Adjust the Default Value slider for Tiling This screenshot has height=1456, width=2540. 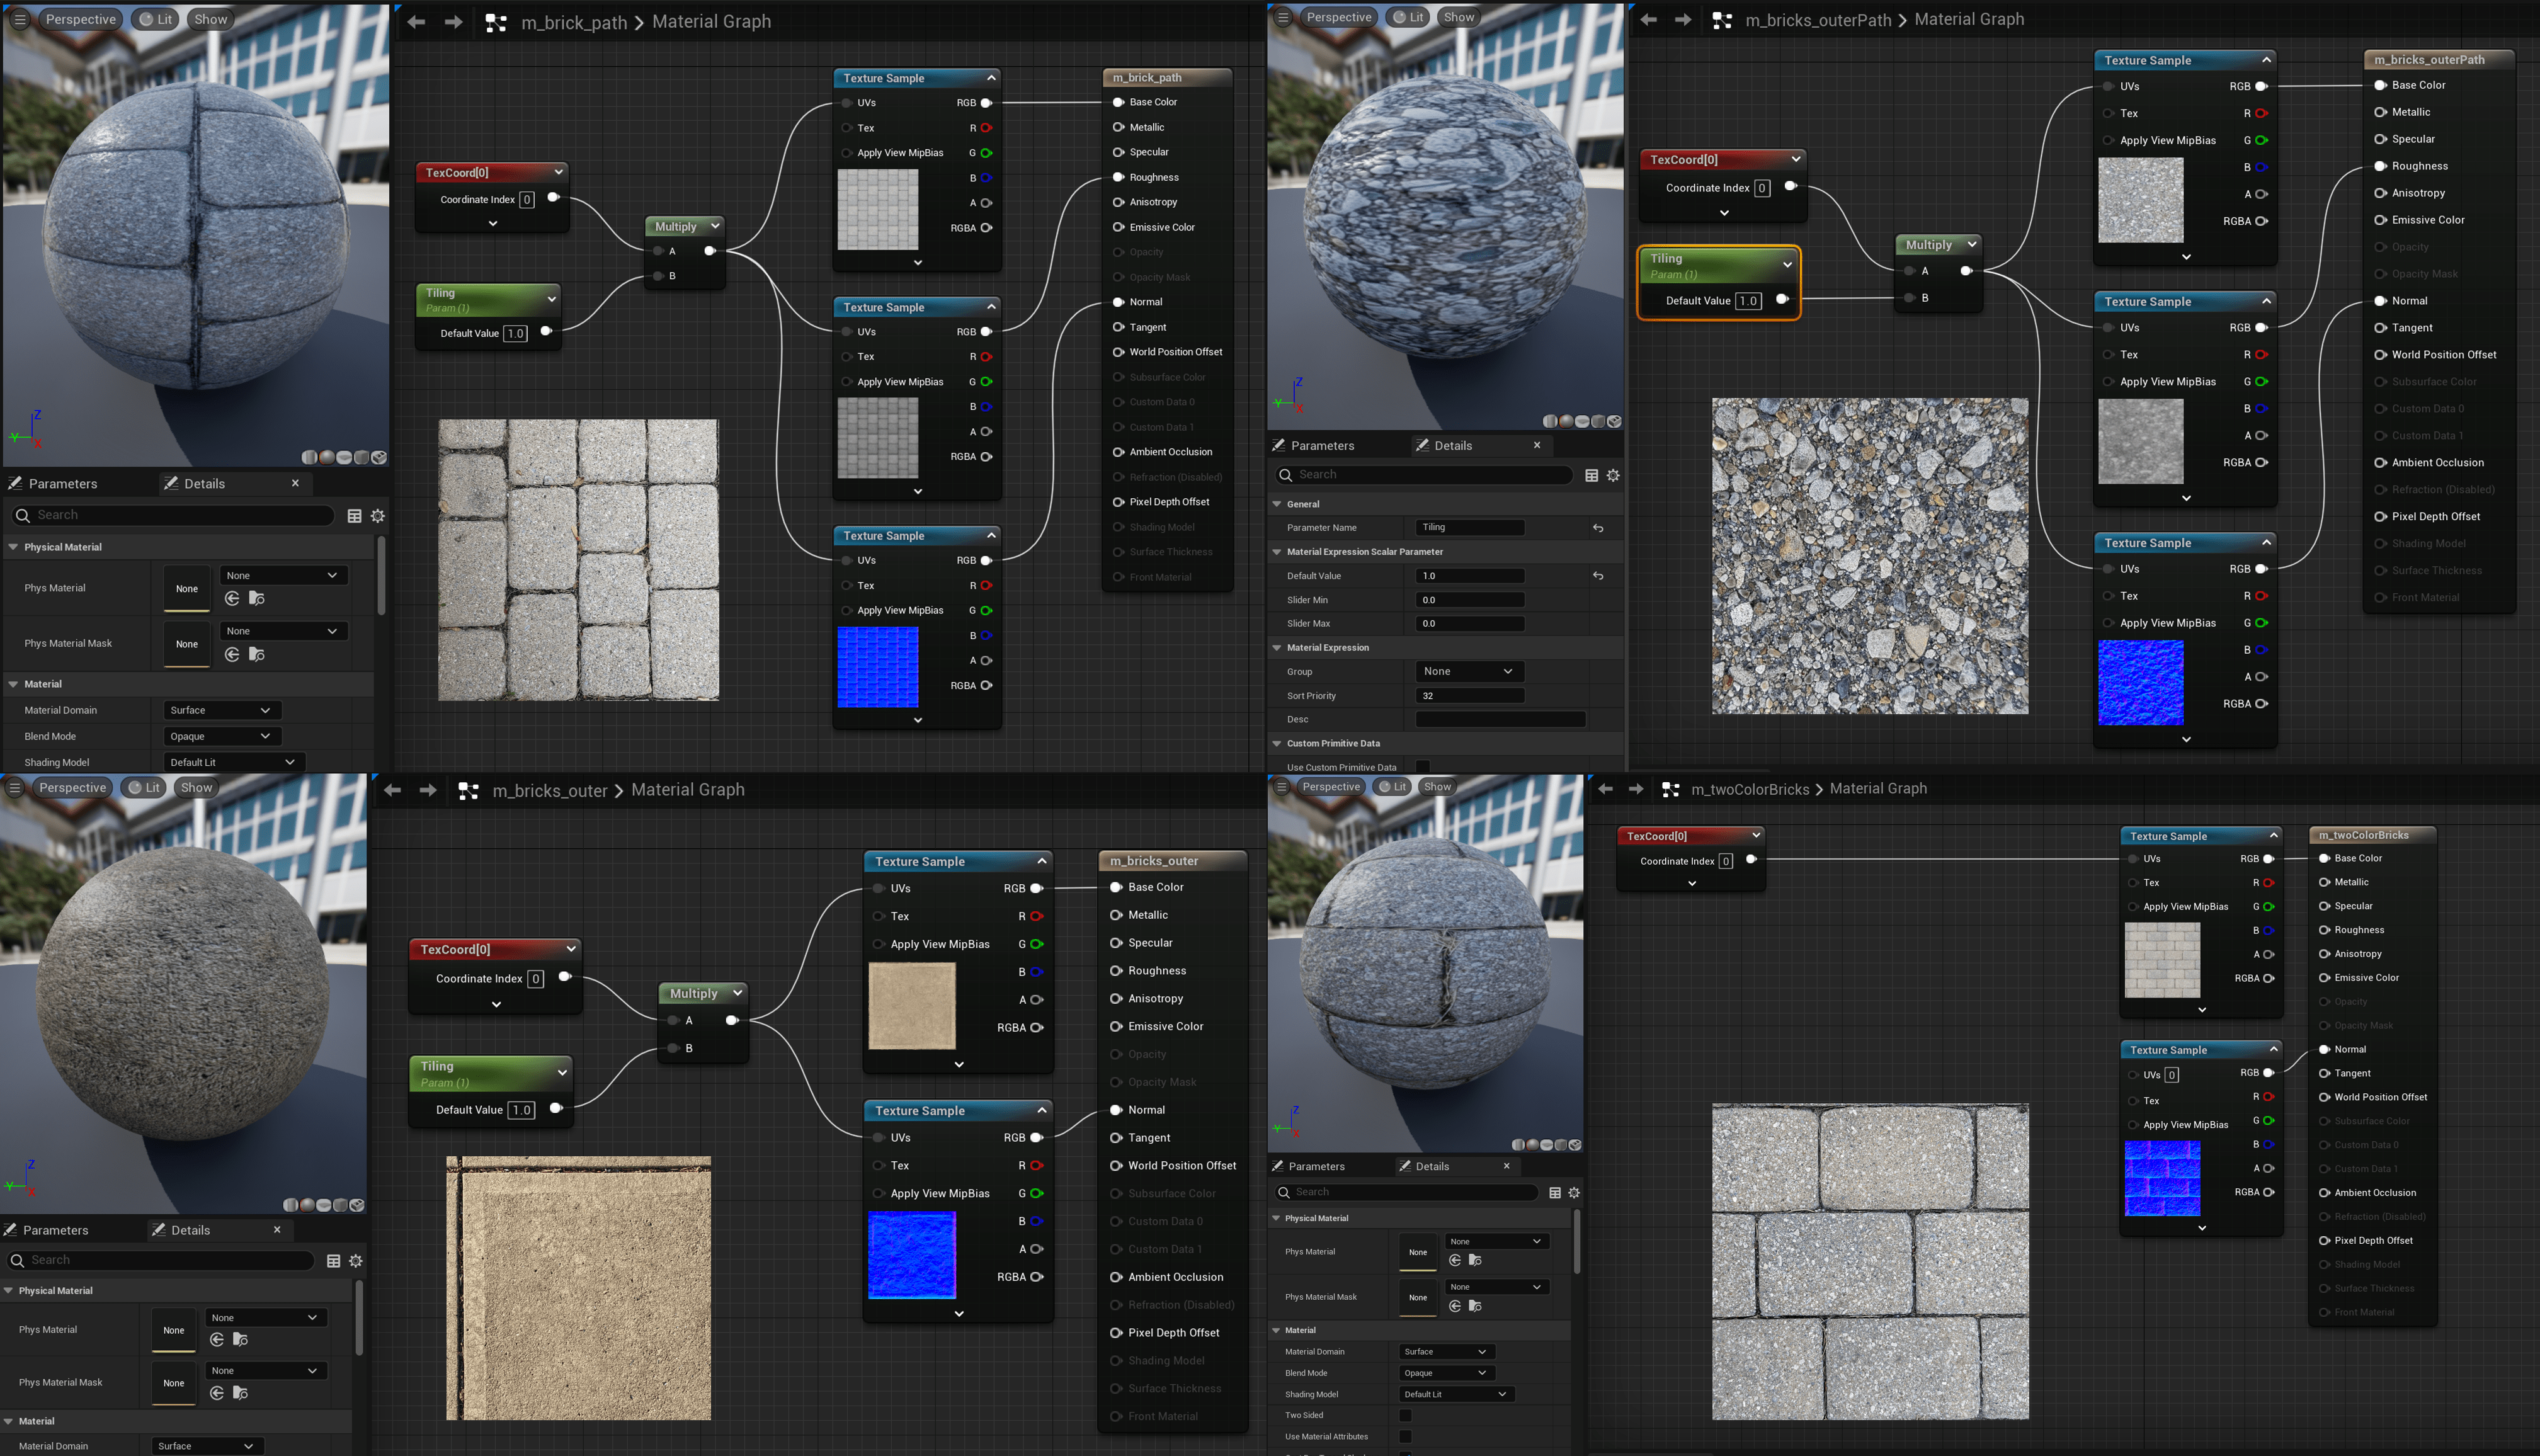(x=1470, y=575)
